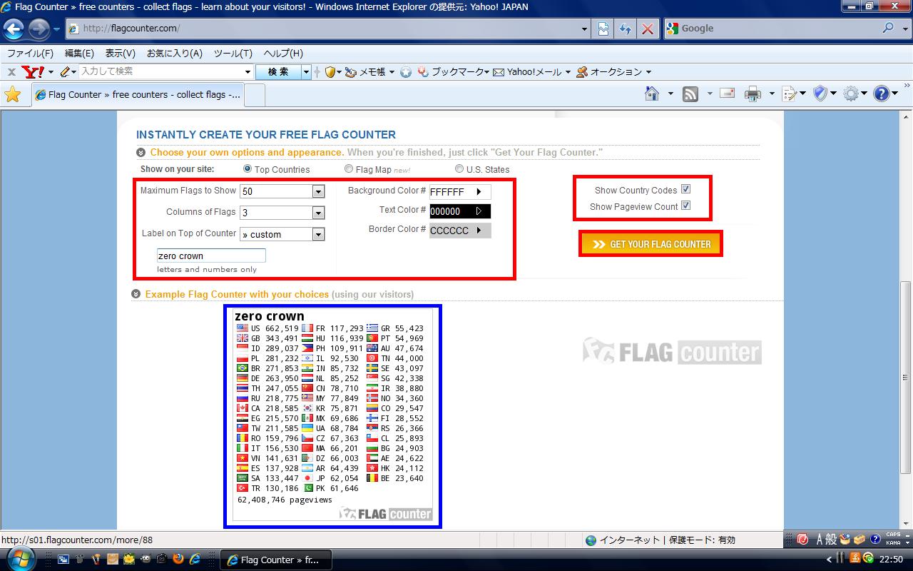The height and width of the screenshot is (571, 913).
Task: Open the Home button dropdown arrow
Action: point(670,94)
